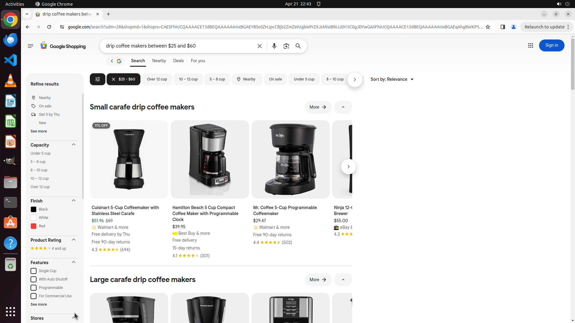Open the all filters icon chip
This screenshot has height=323, width=575.
[x=98, y=79]
